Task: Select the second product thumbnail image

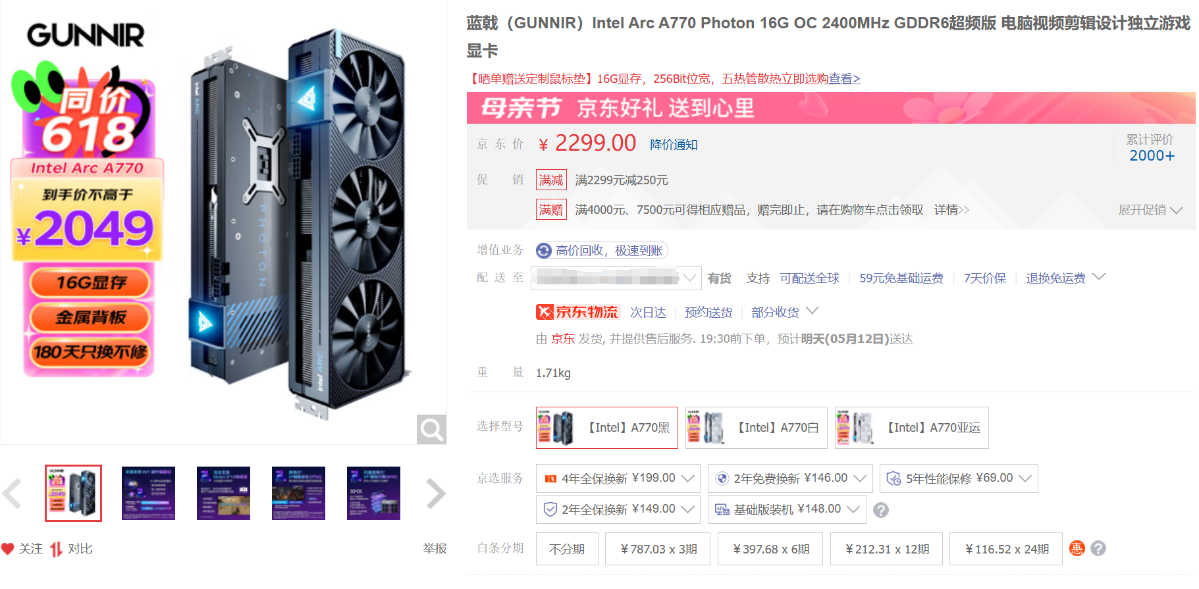Action: tap(148, 494)
